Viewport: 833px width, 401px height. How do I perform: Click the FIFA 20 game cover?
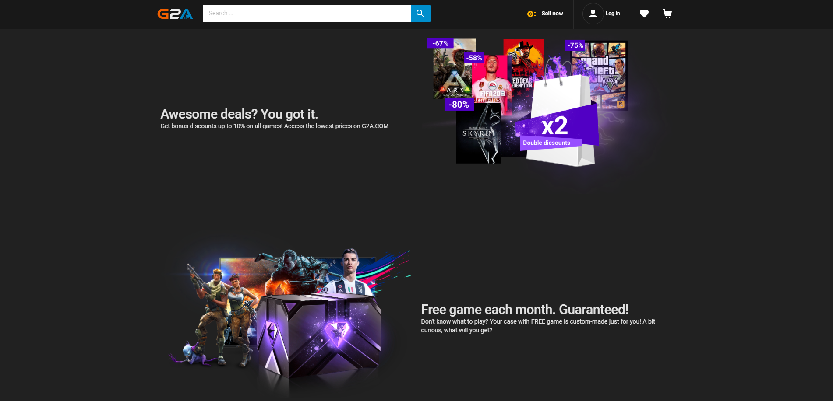pos(492,85)
